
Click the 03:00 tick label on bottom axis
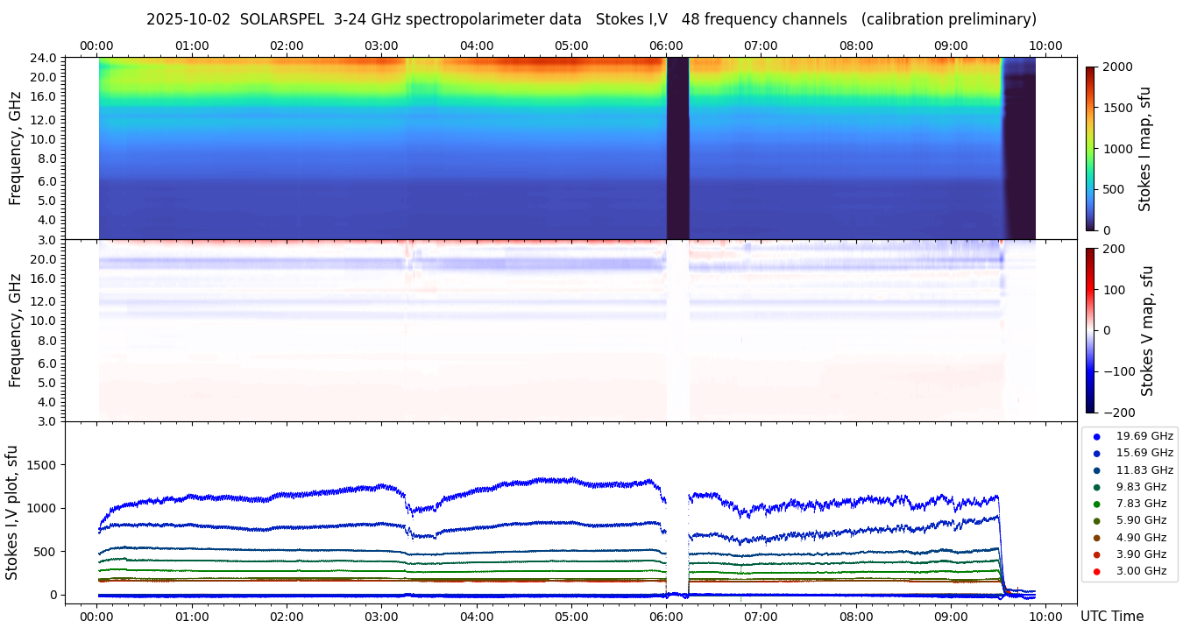click(381, 617)
